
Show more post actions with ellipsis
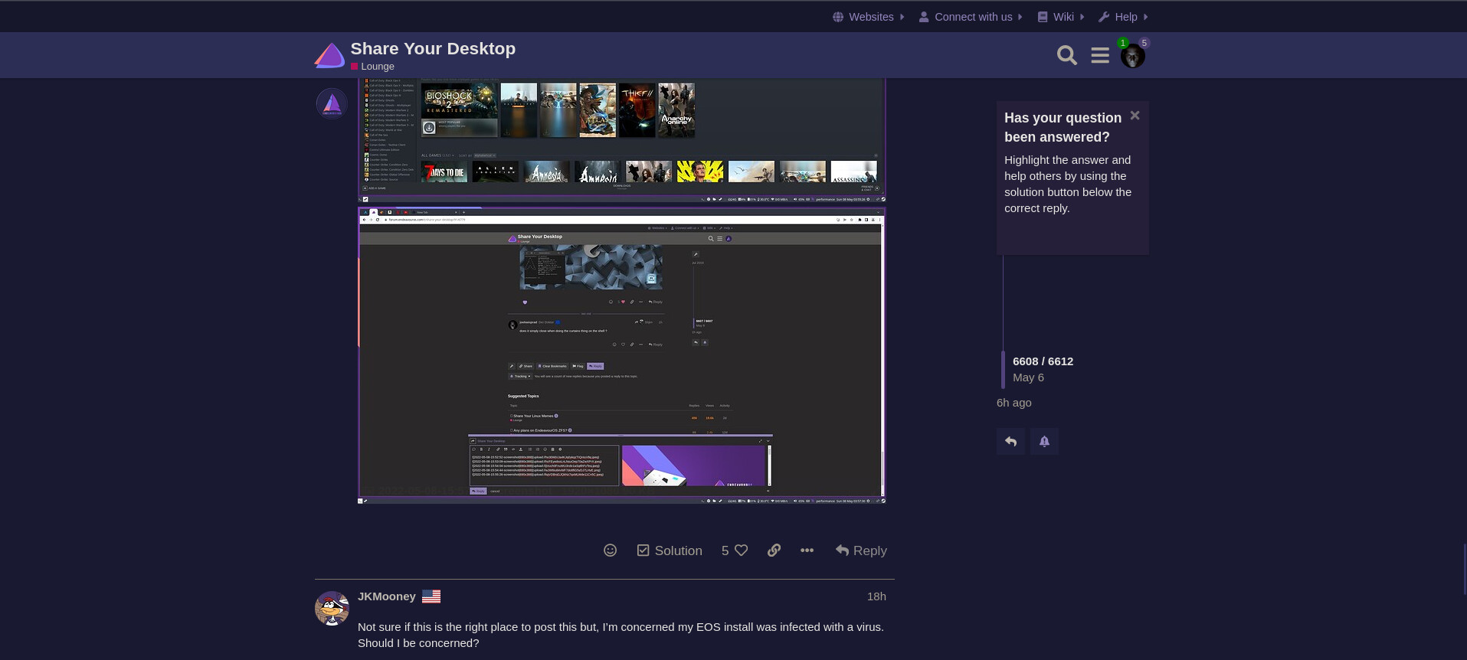807,551
